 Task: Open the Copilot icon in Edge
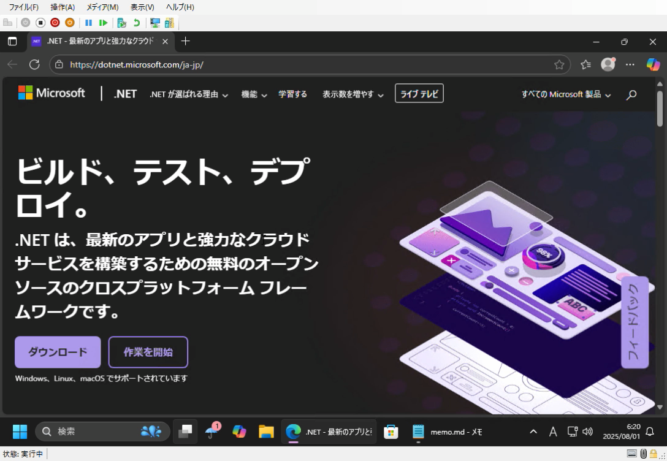[653, 64]
